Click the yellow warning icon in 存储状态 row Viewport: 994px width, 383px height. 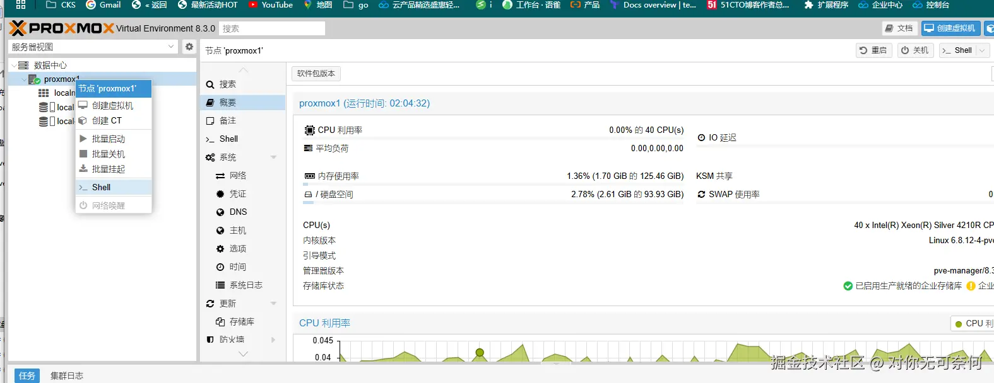[x=971, y=286]
